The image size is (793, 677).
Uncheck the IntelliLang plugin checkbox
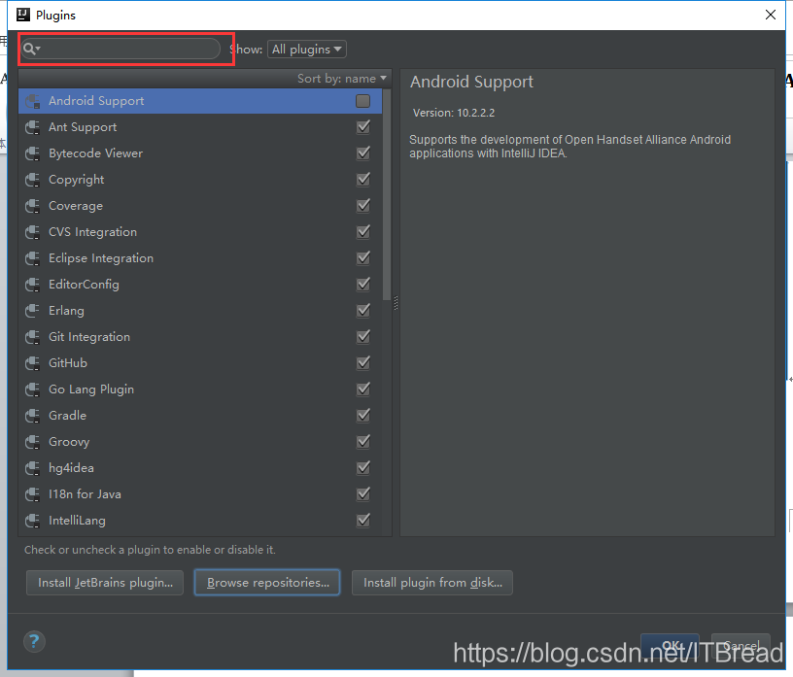pos(363,521)
